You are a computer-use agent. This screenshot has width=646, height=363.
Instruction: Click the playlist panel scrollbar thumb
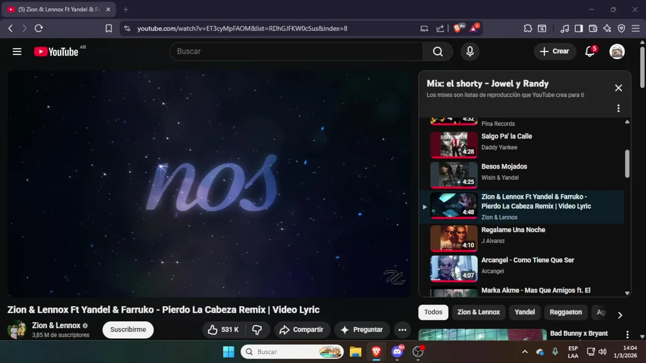(x=627, y=163)
